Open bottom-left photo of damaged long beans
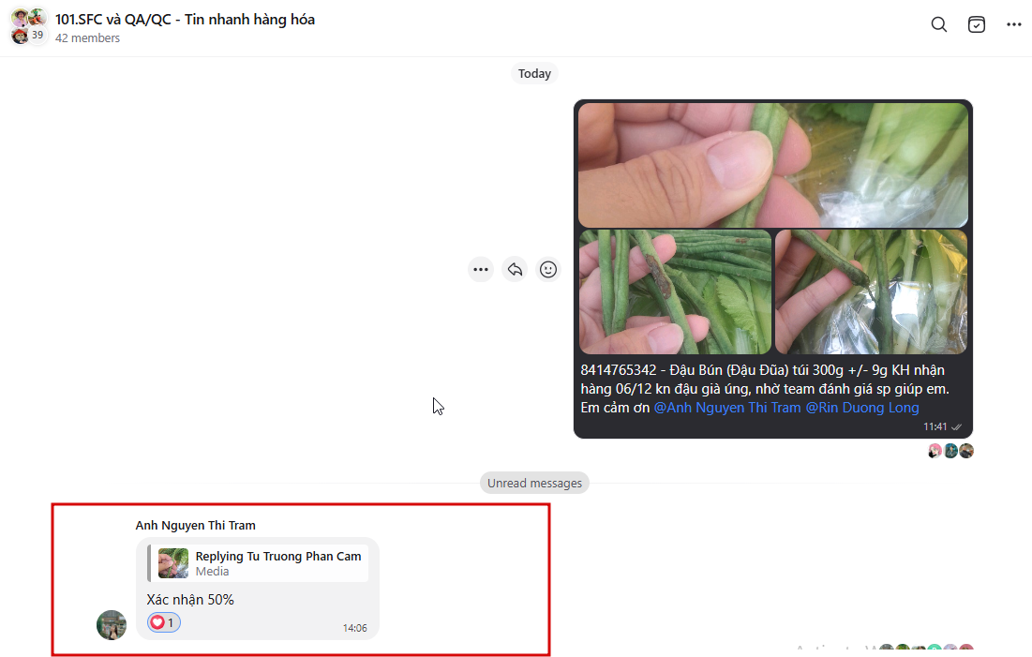Image resolution: width=1032 pixels, height=657 pixels. click(675, 291)
